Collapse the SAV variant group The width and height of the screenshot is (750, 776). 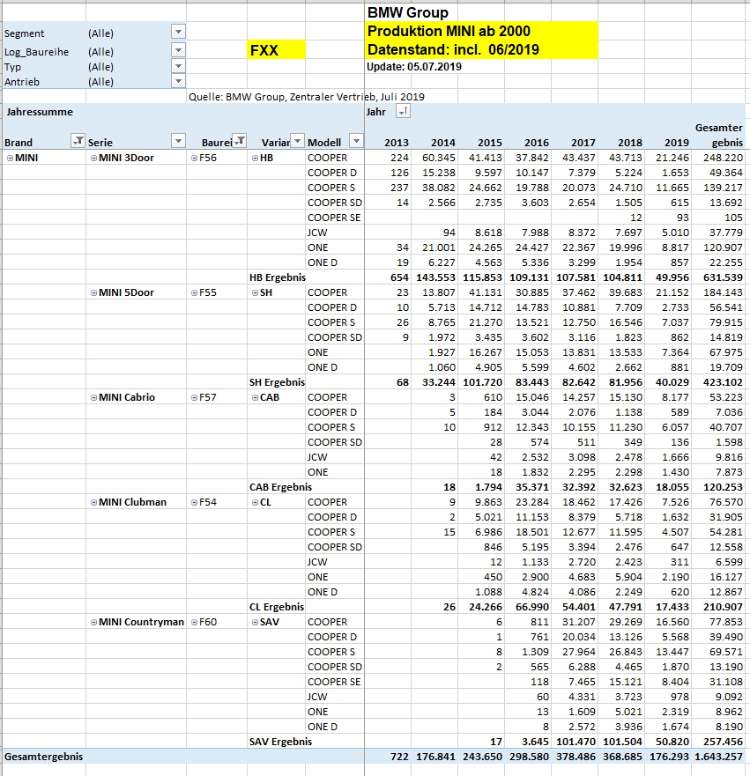tap(255, 622)
